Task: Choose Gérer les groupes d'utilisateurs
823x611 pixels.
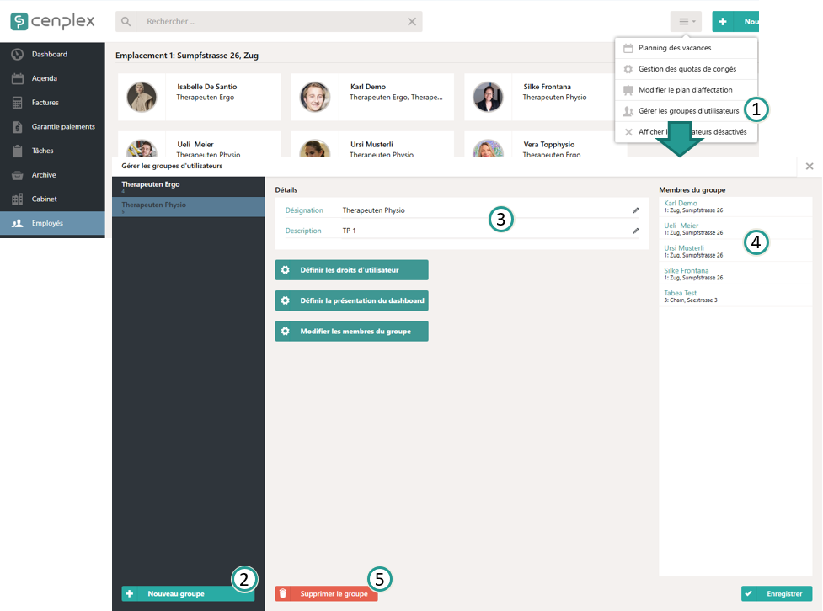Action: (x=688, y=111)
